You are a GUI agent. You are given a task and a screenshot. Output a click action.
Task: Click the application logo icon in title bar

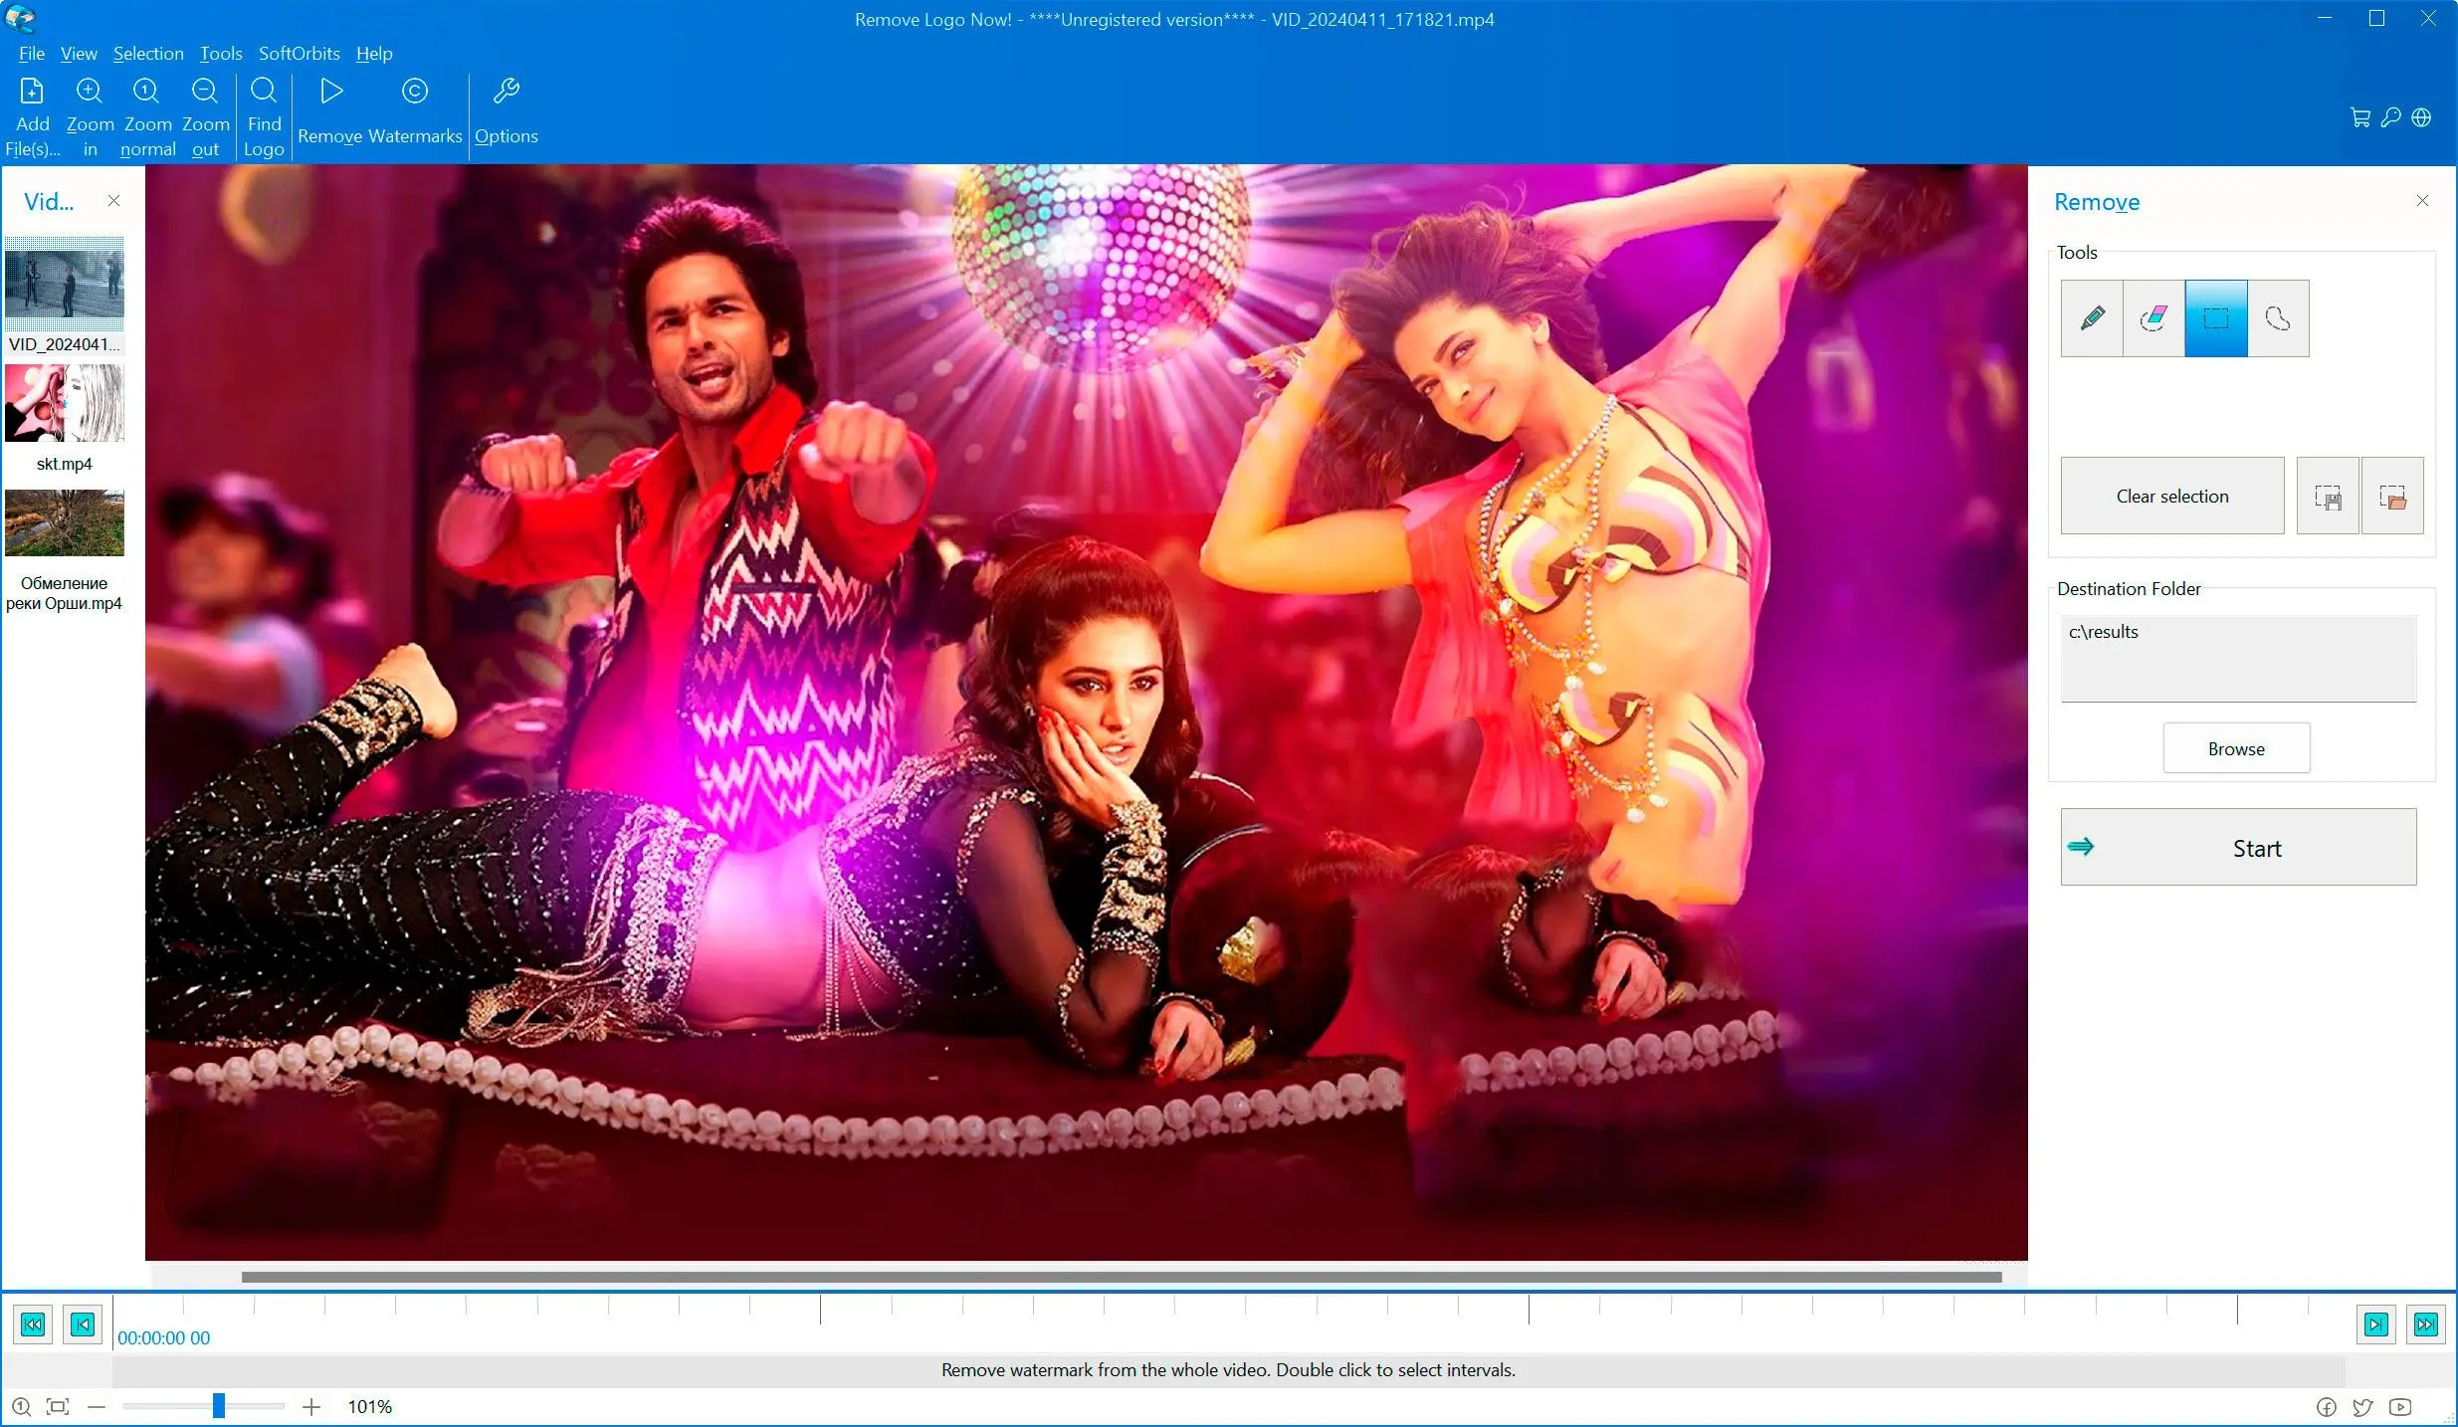[x=20, y=18]
